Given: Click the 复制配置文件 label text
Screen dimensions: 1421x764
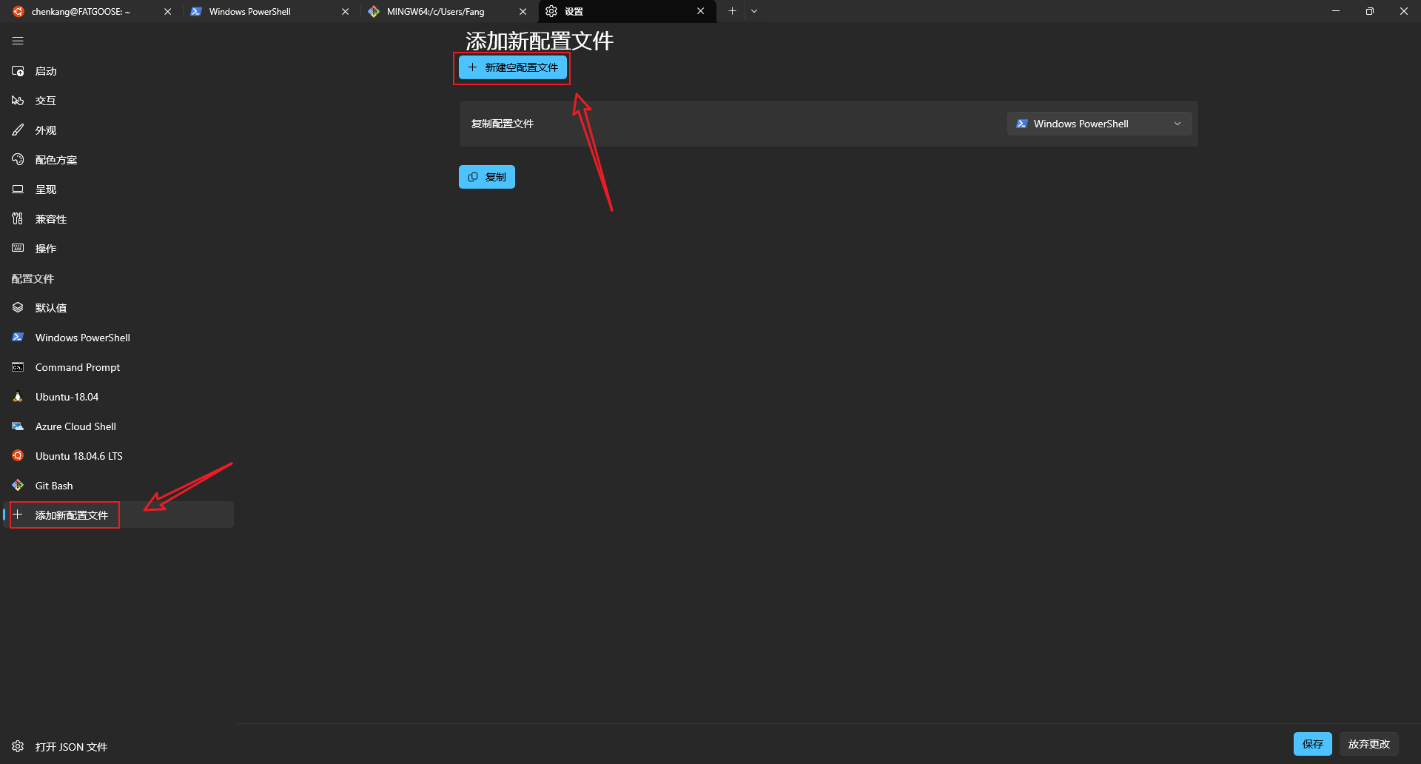Looking at the screenshot, I should coord(503,124).
